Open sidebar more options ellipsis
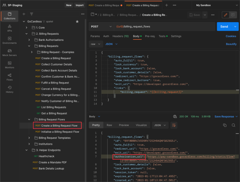The height and width of the screenshot is (182, 240). point(82,14)
